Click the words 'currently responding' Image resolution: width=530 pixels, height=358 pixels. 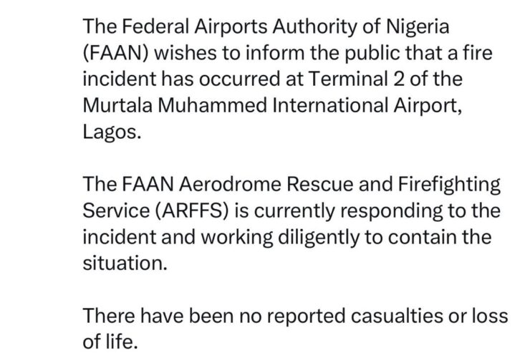pos(348,211)
